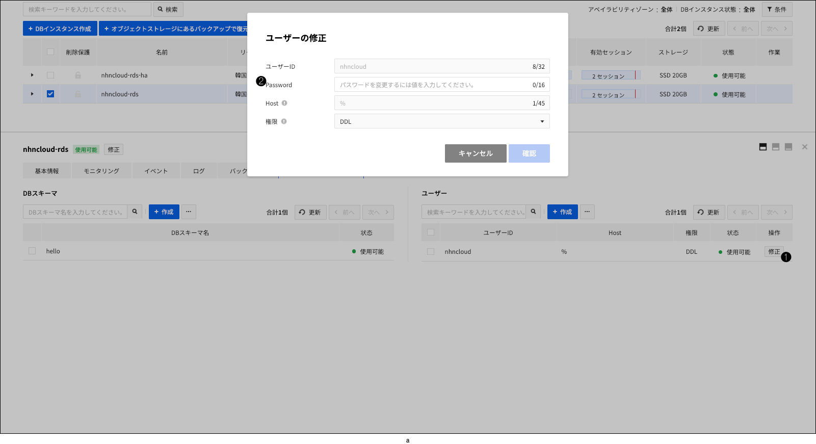Viewport: 816px width, 444px height.
Task: Click the 名前 column header
Action: point(162,52)
